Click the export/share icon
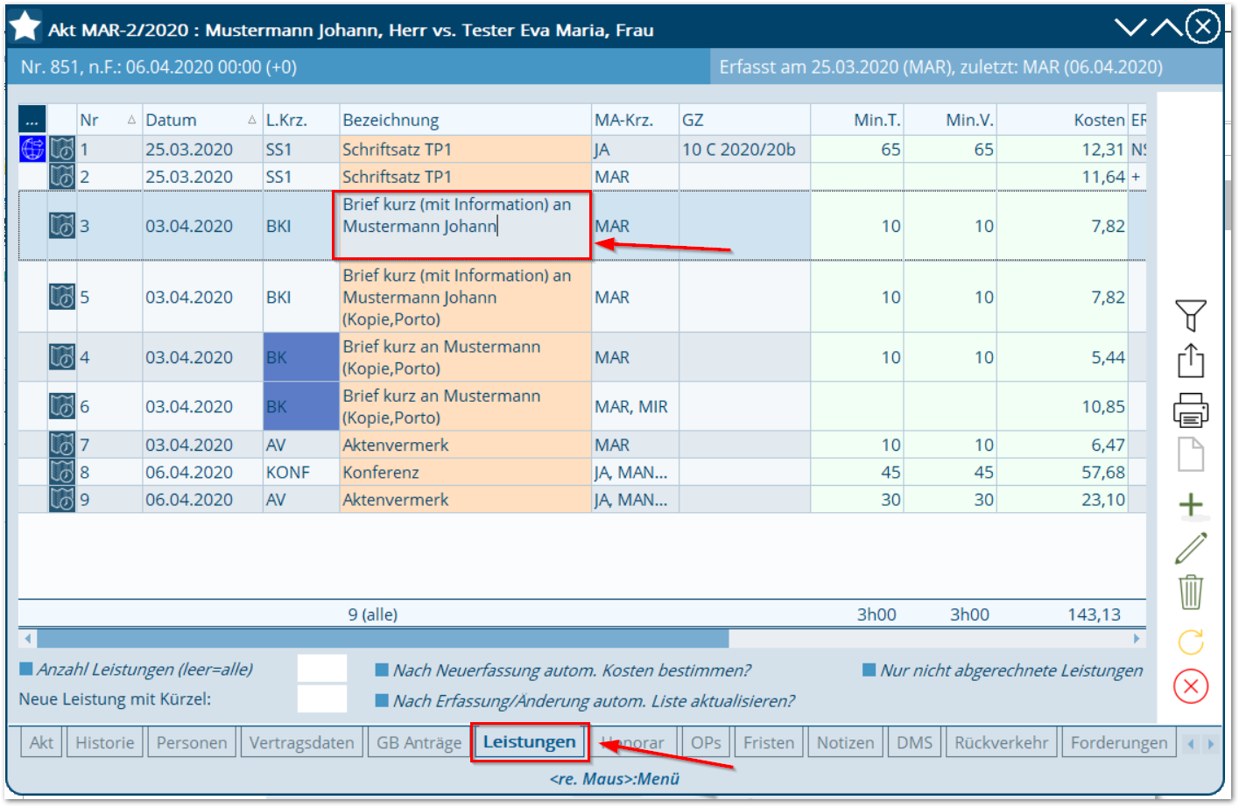Viewport: 1239px width, 807px height. (1191, 361)
